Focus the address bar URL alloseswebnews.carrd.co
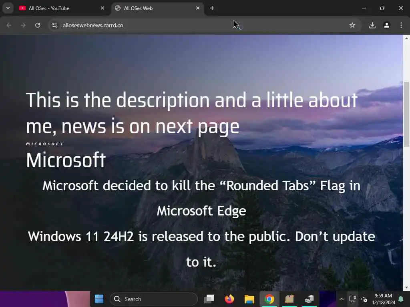The height and width of the screenshot is (307, 410). tap(93, 25)
